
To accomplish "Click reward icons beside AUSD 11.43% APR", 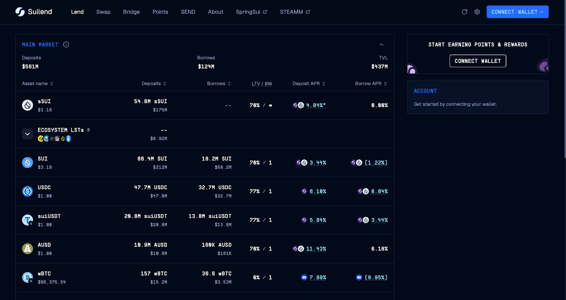I will (298, 249).
